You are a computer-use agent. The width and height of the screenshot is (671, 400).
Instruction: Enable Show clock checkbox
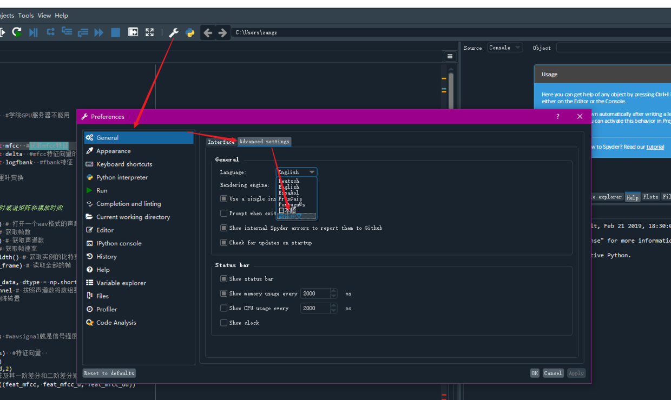[x=223, y=323]
